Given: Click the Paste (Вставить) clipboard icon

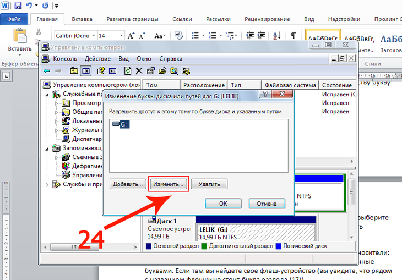Looking at the screenshot, I should 21,36.
